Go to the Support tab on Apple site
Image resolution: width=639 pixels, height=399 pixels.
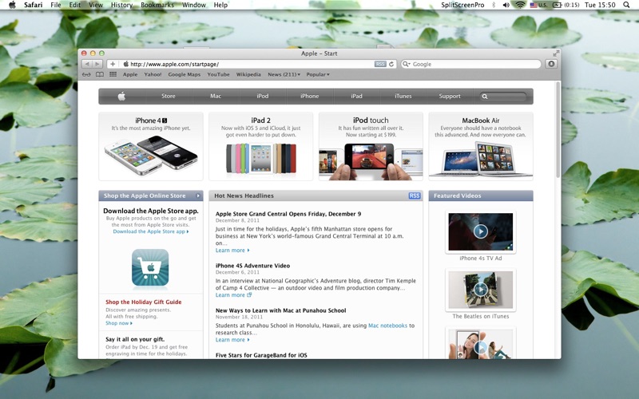(450, 96)
